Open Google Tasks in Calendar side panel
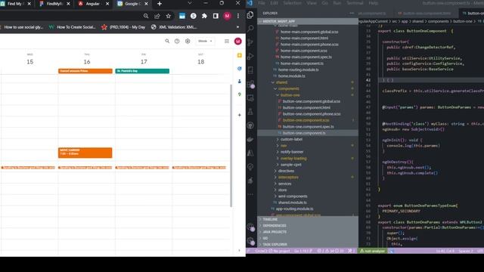 [239, 69]
